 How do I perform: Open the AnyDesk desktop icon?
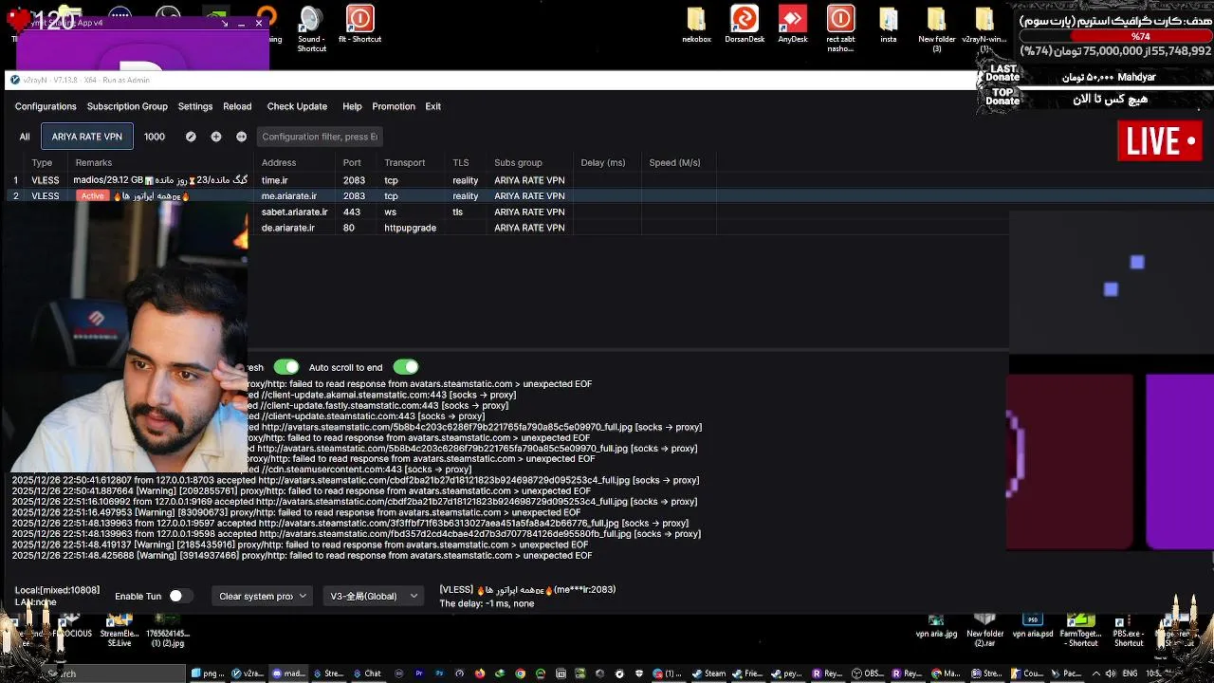pos(793,26)
